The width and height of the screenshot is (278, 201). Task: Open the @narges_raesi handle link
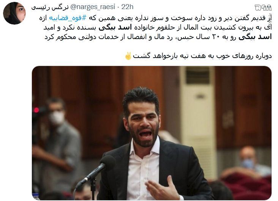pos(93,7)
